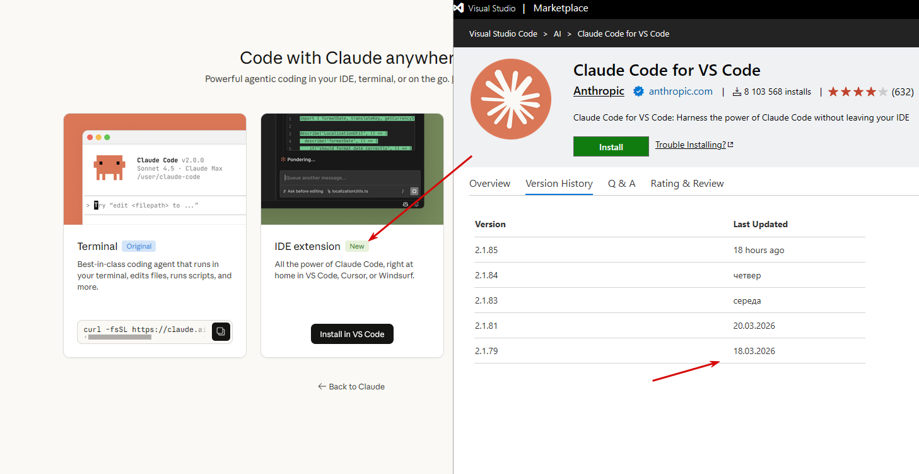Viewport: 919px width, 474px height.
Task: Open the Rating & Review tab
Action: (687, 183)
